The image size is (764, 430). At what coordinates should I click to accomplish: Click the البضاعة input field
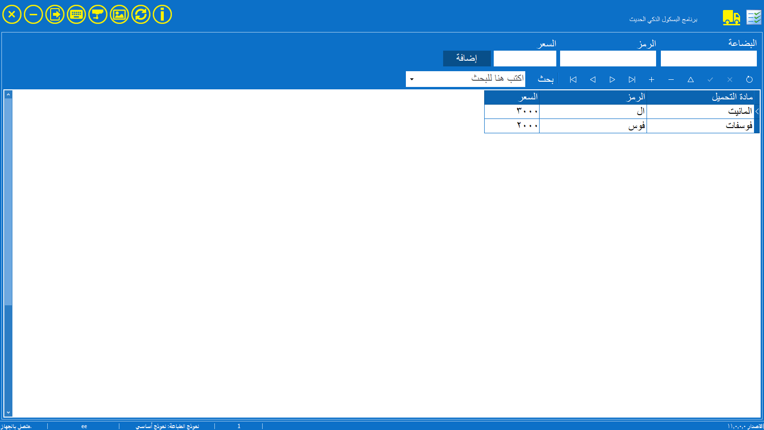(709, 59)
